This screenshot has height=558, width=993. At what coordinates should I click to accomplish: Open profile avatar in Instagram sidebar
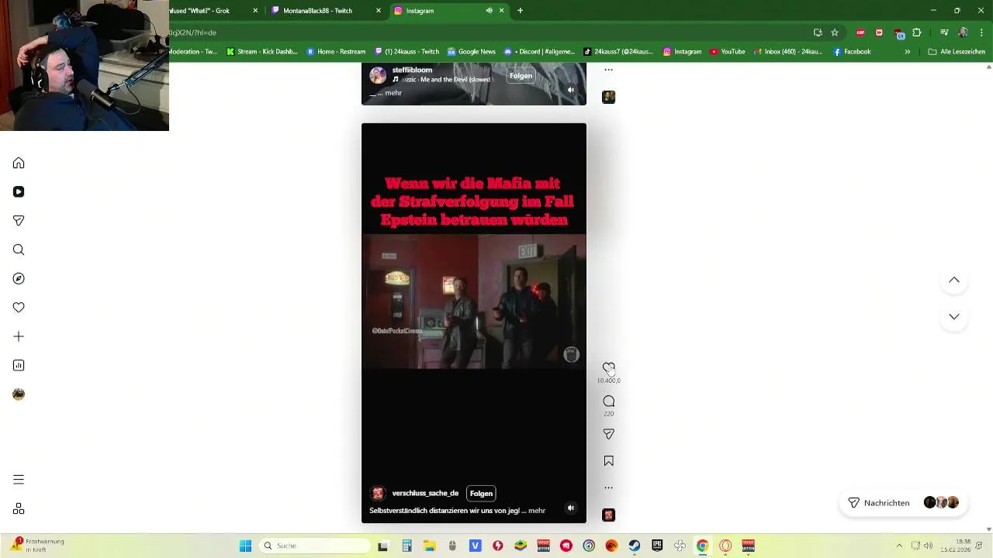pos(19,394)
